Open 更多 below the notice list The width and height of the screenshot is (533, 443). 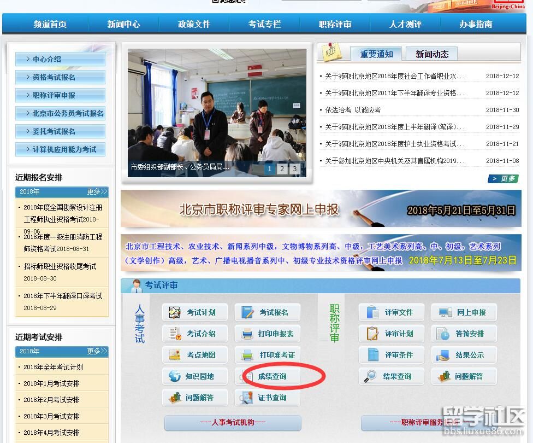[502, 179]
